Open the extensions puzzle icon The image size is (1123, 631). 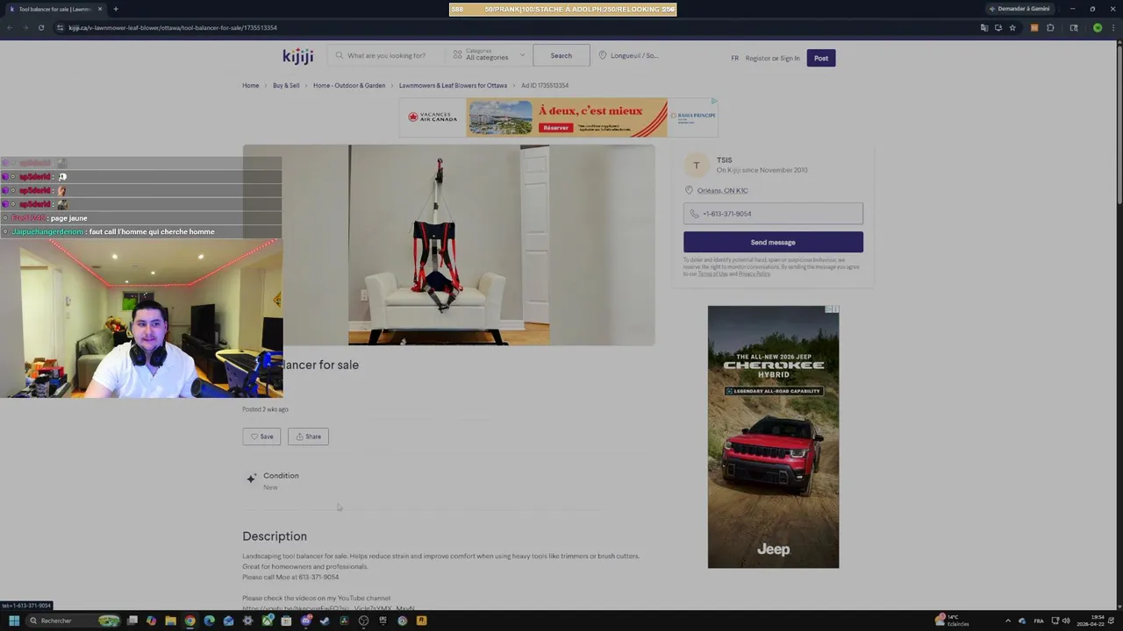(x=1050, y=28)
